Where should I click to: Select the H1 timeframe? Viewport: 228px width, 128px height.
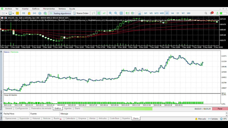tap(167, 13)
